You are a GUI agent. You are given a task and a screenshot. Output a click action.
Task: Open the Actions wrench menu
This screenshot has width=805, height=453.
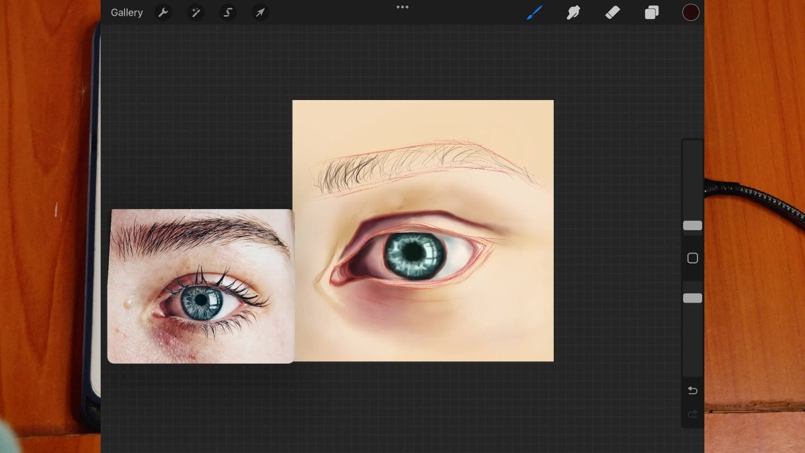(x=163, y=13)
